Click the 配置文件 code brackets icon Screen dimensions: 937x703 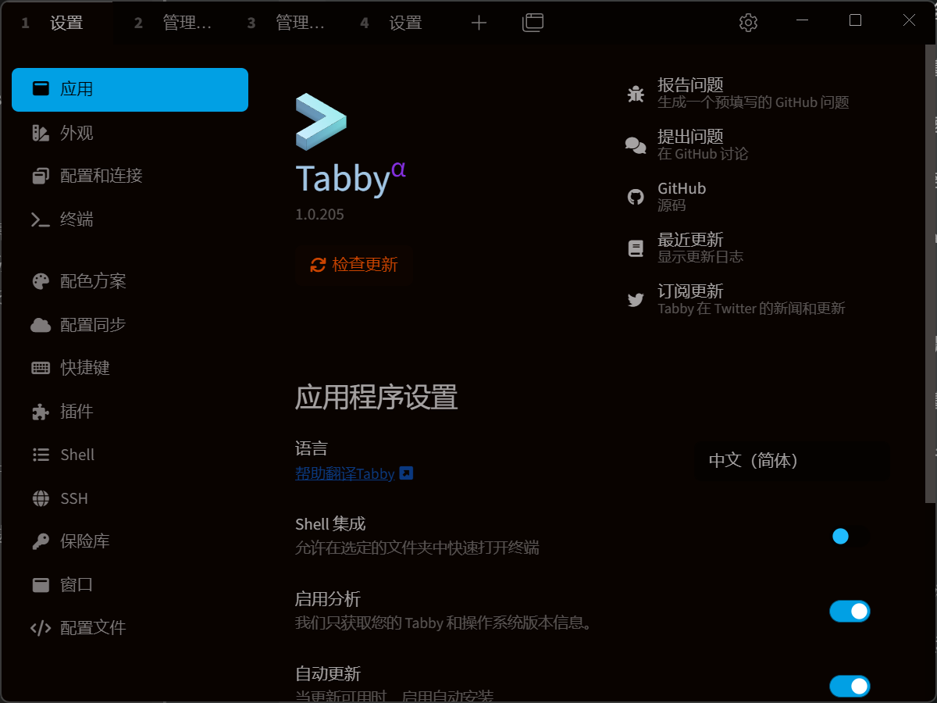[41, 628]
